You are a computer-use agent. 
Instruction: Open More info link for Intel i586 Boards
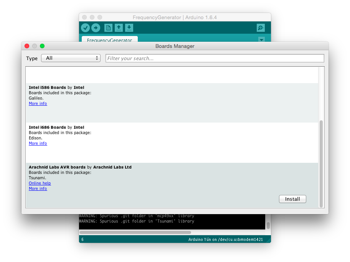point(38,103)
